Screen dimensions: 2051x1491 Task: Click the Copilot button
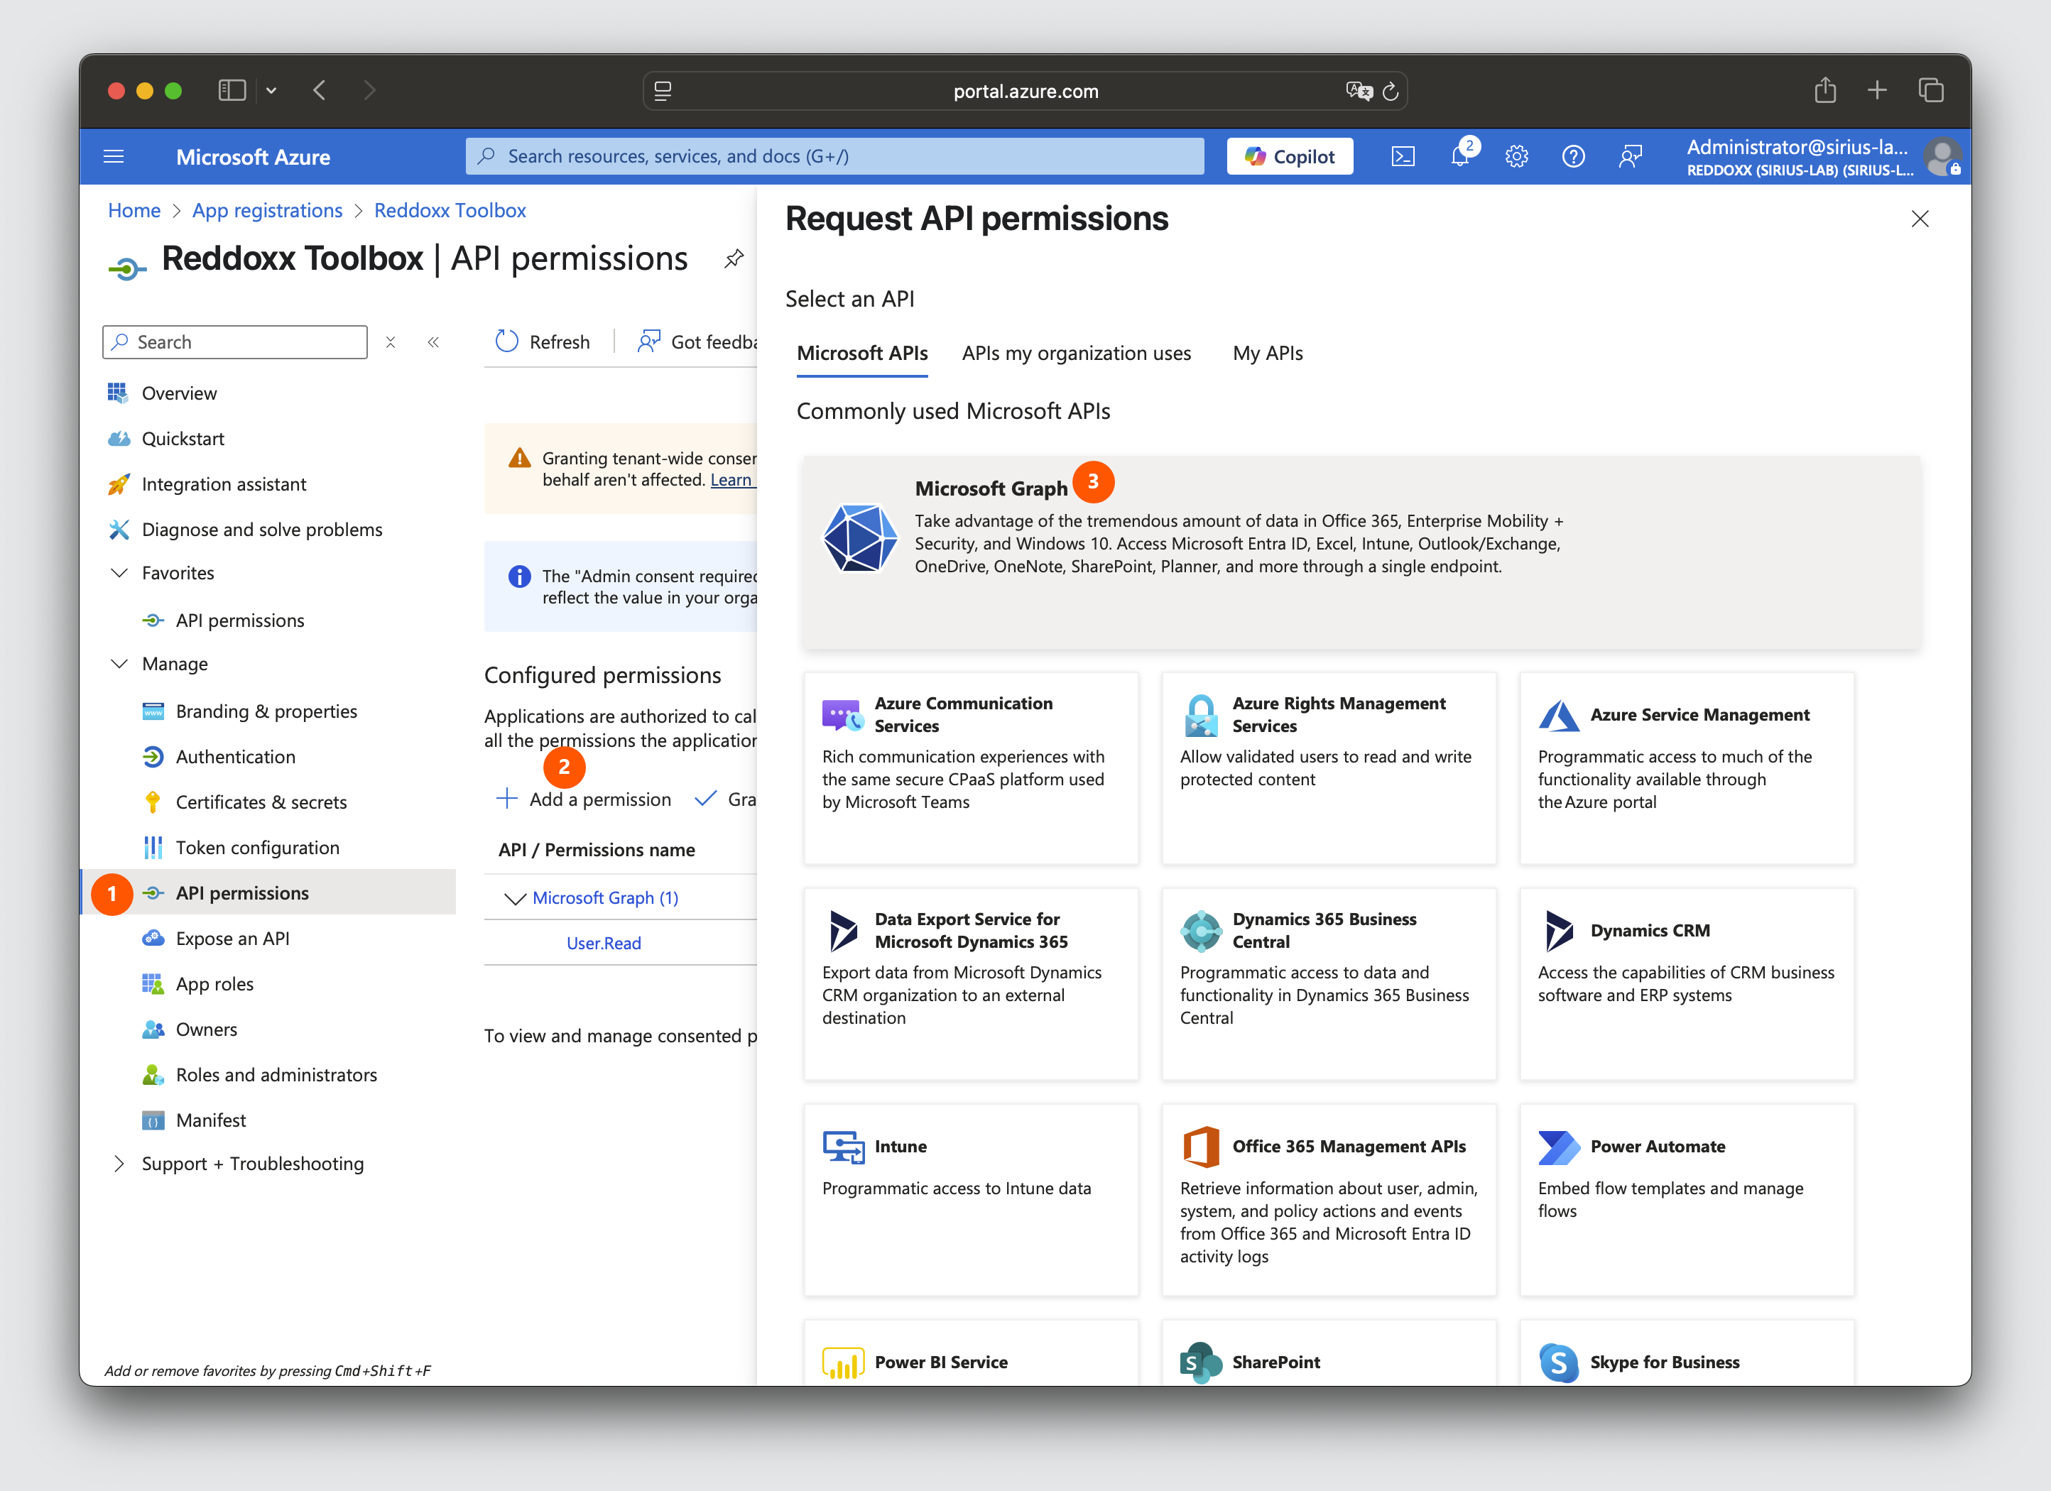click(x=1290, y=156)
